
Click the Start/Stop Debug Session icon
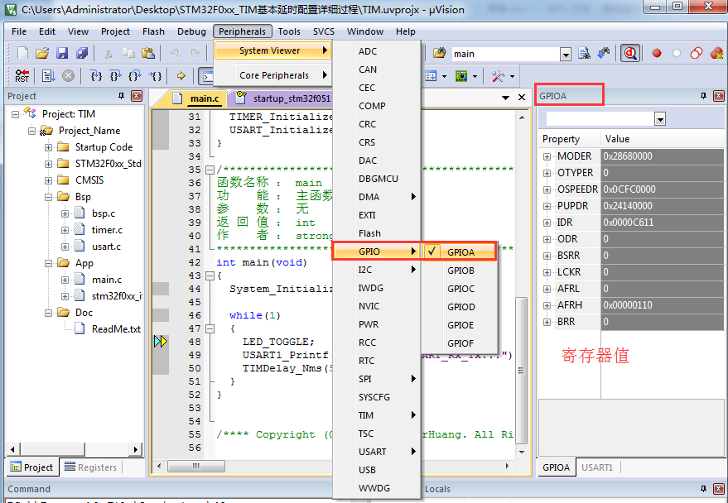(630, 54)
